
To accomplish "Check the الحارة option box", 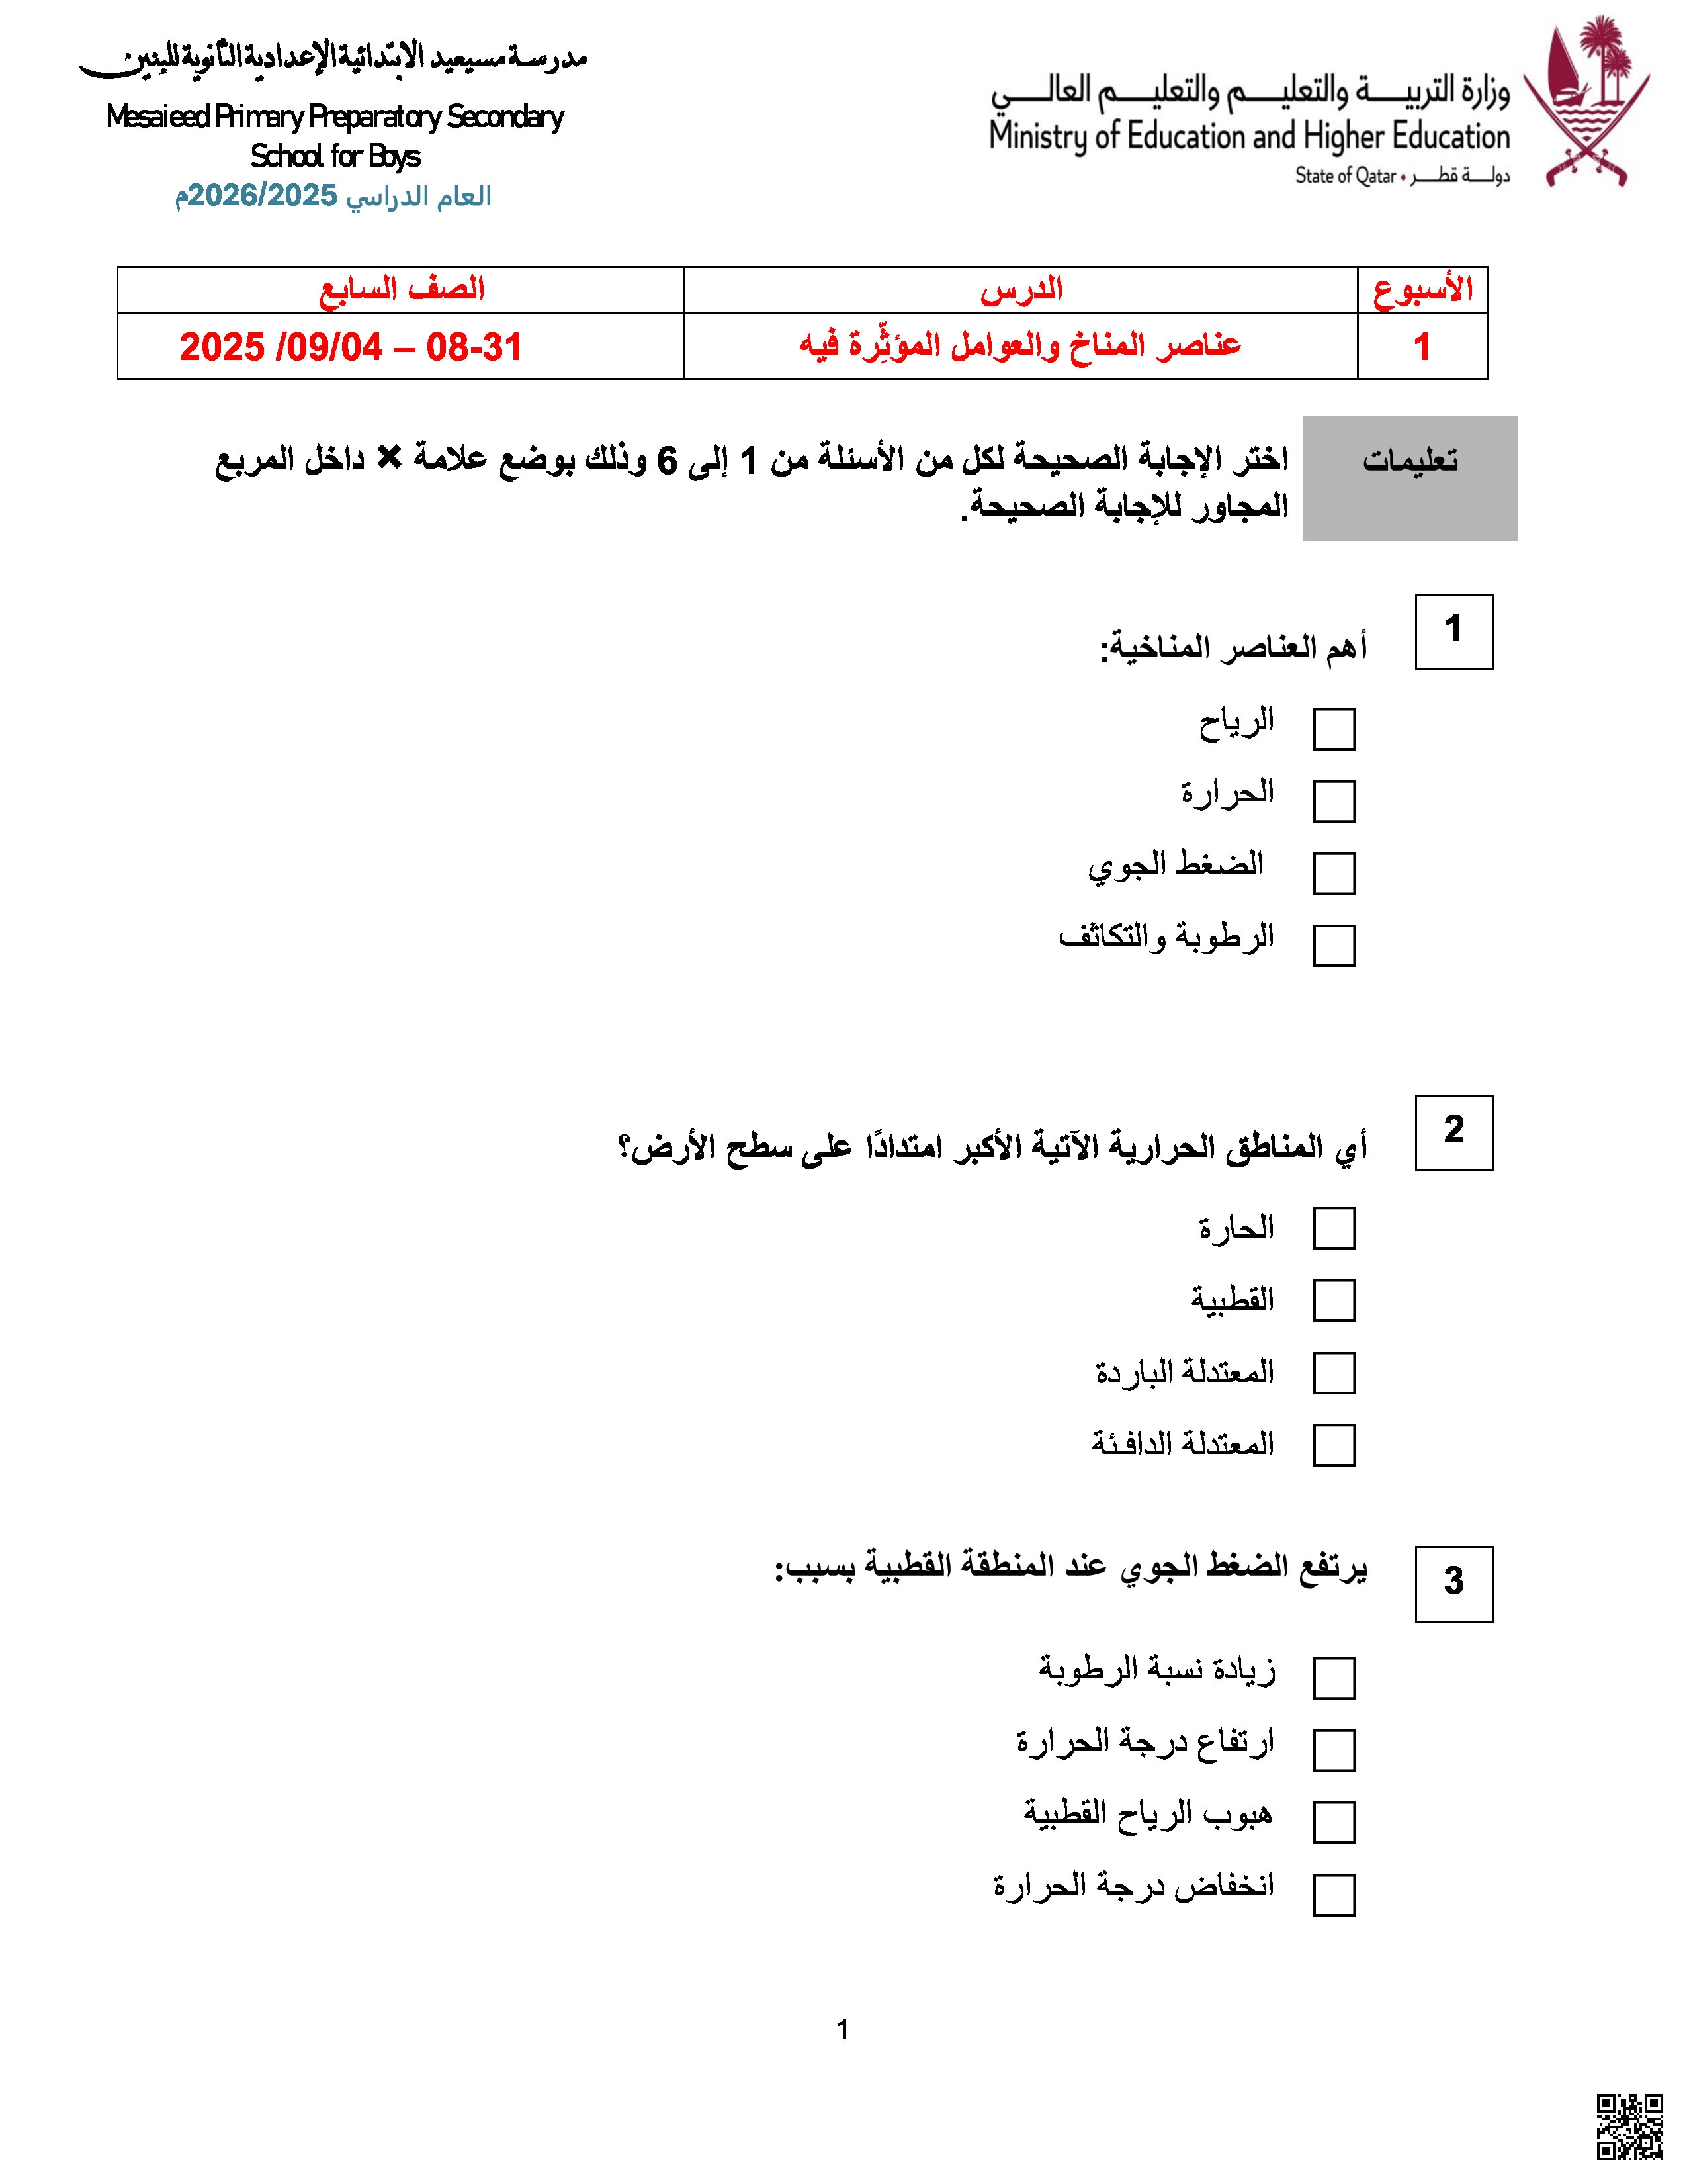I will [x=1333, y=1228].
